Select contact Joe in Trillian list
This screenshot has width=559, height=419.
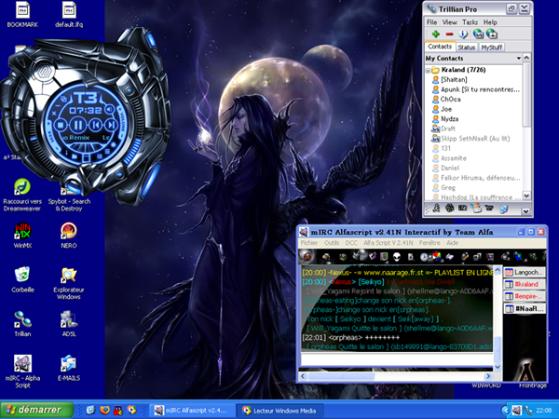446,109
